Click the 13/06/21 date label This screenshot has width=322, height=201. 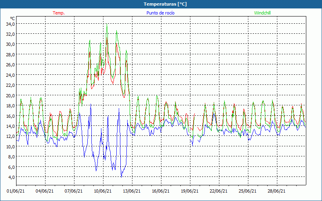click(132, 191)
